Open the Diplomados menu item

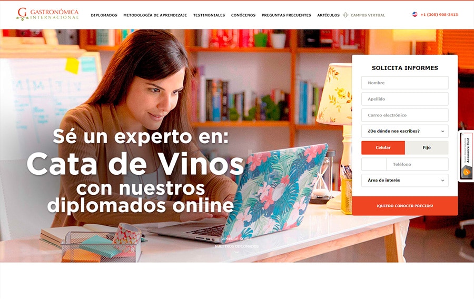click(104, 15)
